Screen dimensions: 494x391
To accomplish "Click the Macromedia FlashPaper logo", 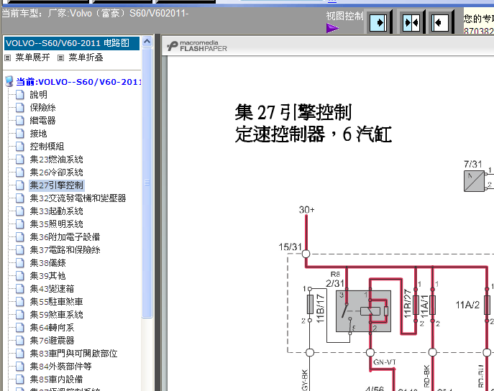I will tap(197, 46).
